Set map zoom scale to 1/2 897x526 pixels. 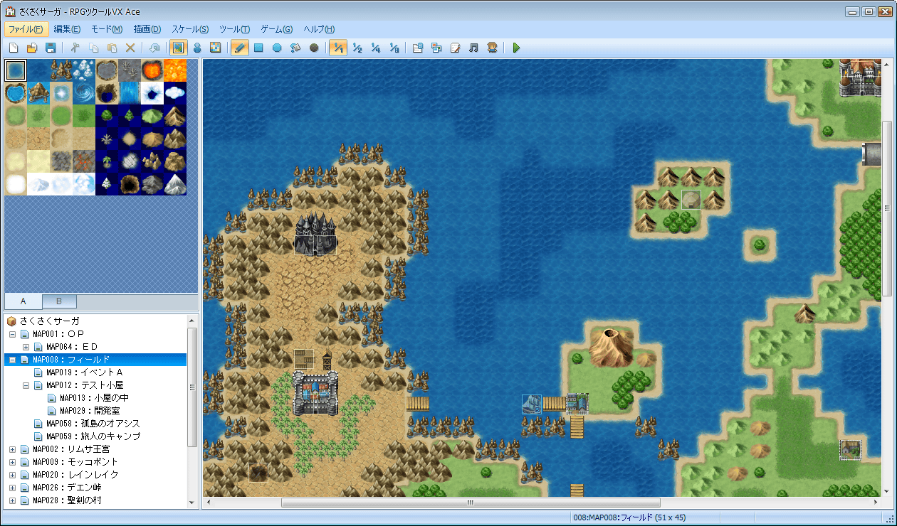tap(357, 48)
